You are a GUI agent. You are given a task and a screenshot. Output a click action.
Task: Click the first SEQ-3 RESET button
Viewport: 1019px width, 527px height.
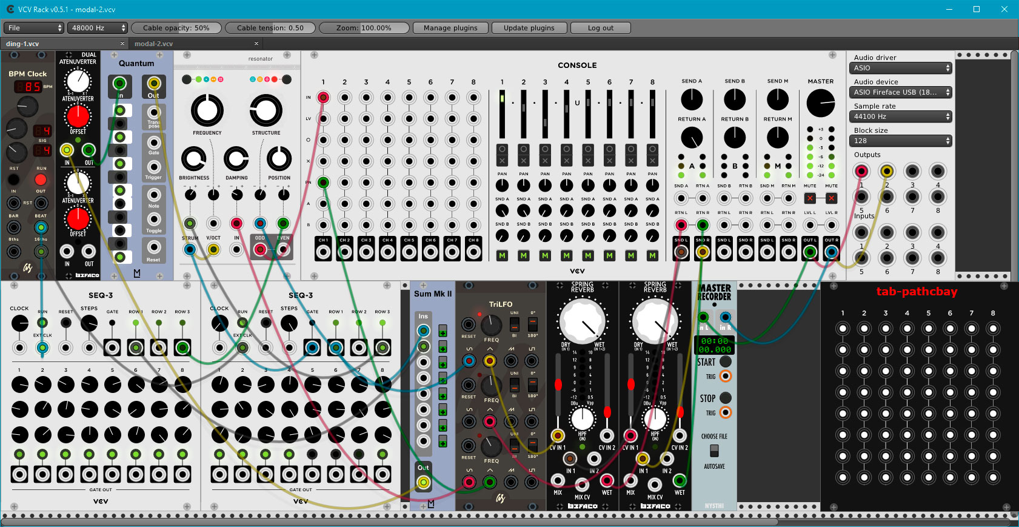point(65,323)
